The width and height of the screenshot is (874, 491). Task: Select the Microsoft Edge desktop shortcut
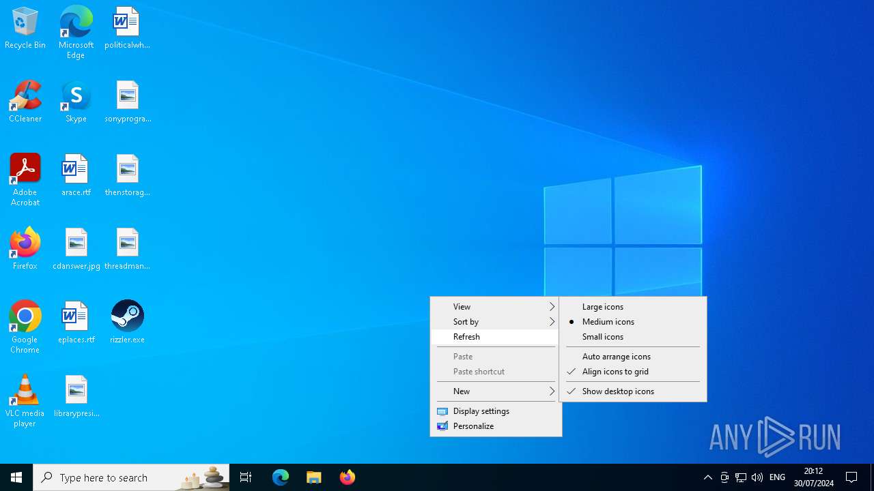76,33
